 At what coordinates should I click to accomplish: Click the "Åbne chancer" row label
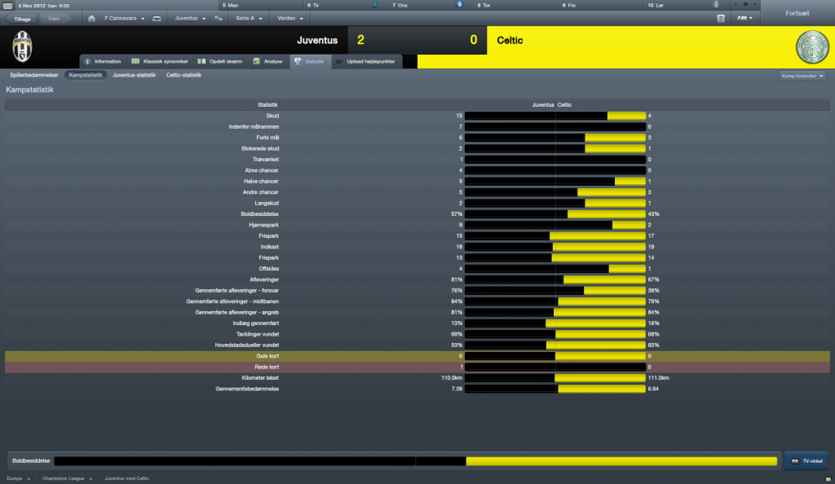click(262, 170)
